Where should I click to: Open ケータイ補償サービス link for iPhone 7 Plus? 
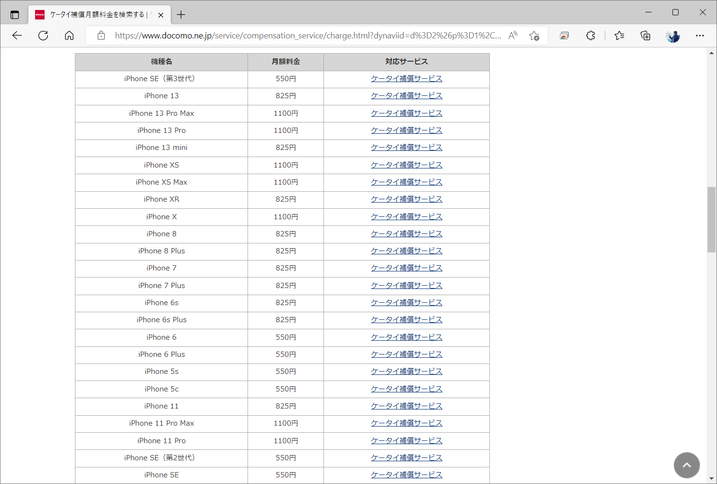coord(406,286)
